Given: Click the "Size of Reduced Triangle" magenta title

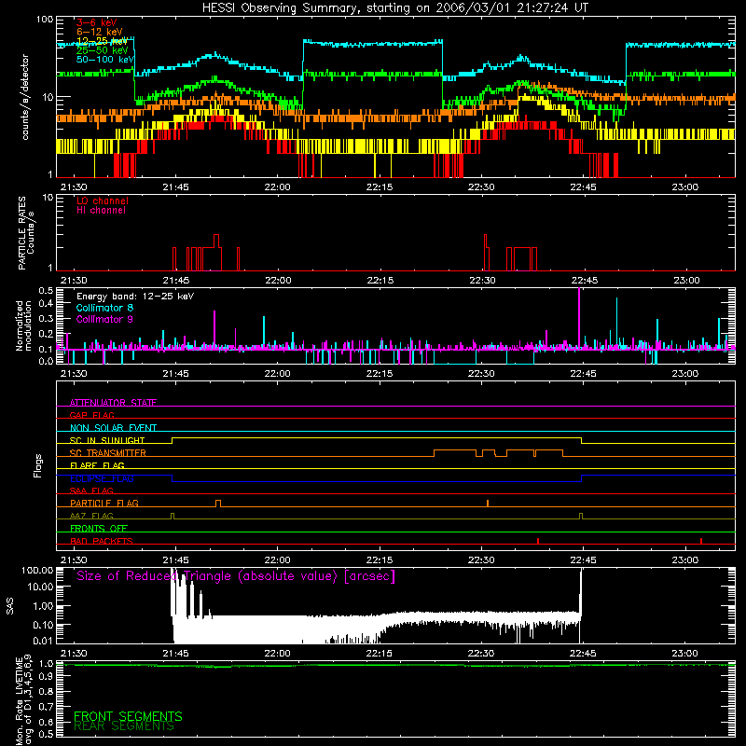Looking at the screenshot, I should tap(236, 576).
